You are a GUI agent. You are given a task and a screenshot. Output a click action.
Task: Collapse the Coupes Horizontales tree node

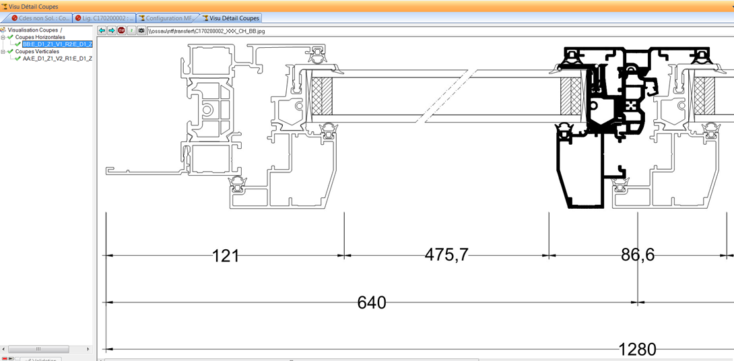coord(3,37)
